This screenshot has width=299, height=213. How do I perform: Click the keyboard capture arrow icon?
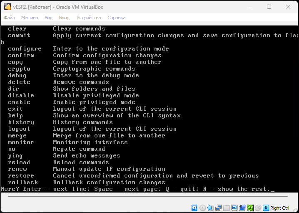coord(266,208)
